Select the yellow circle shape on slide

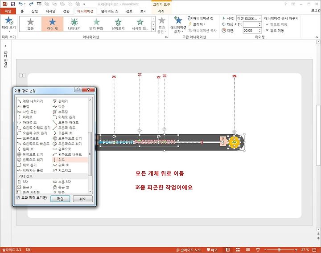[234, 142]
